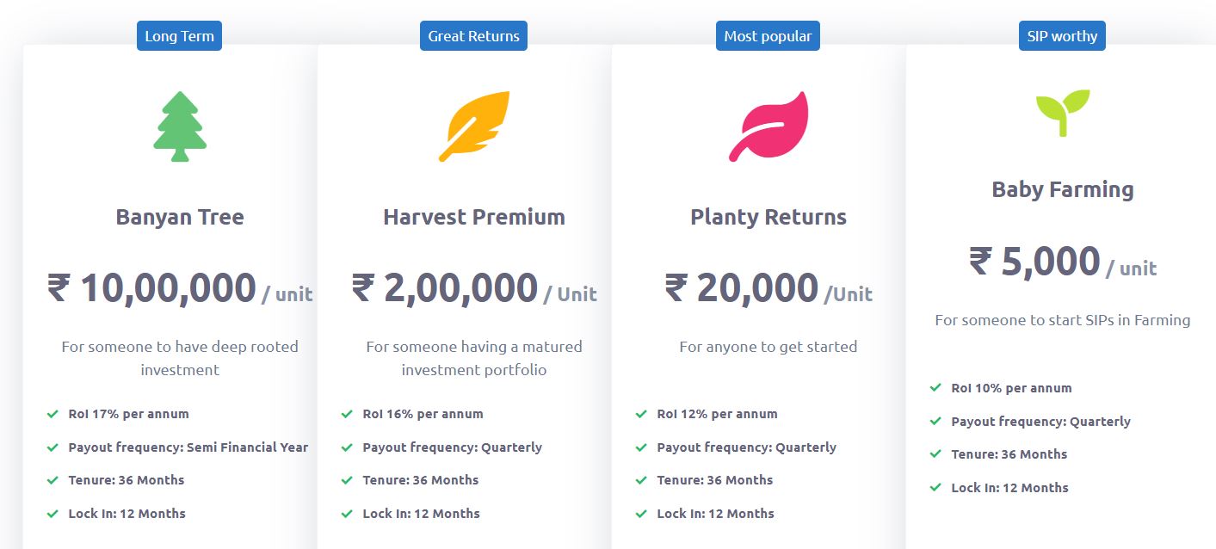The image size is (1216, 549).
Task: Select the SIP worthy badge
Action: pos(1062,36)
